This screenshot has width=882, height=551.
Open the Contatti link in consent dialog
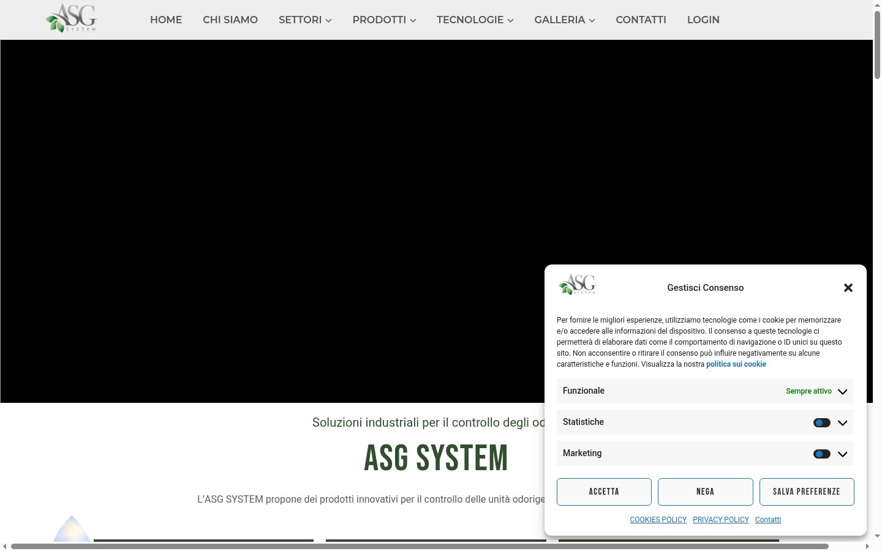click(x=768, y=520)
